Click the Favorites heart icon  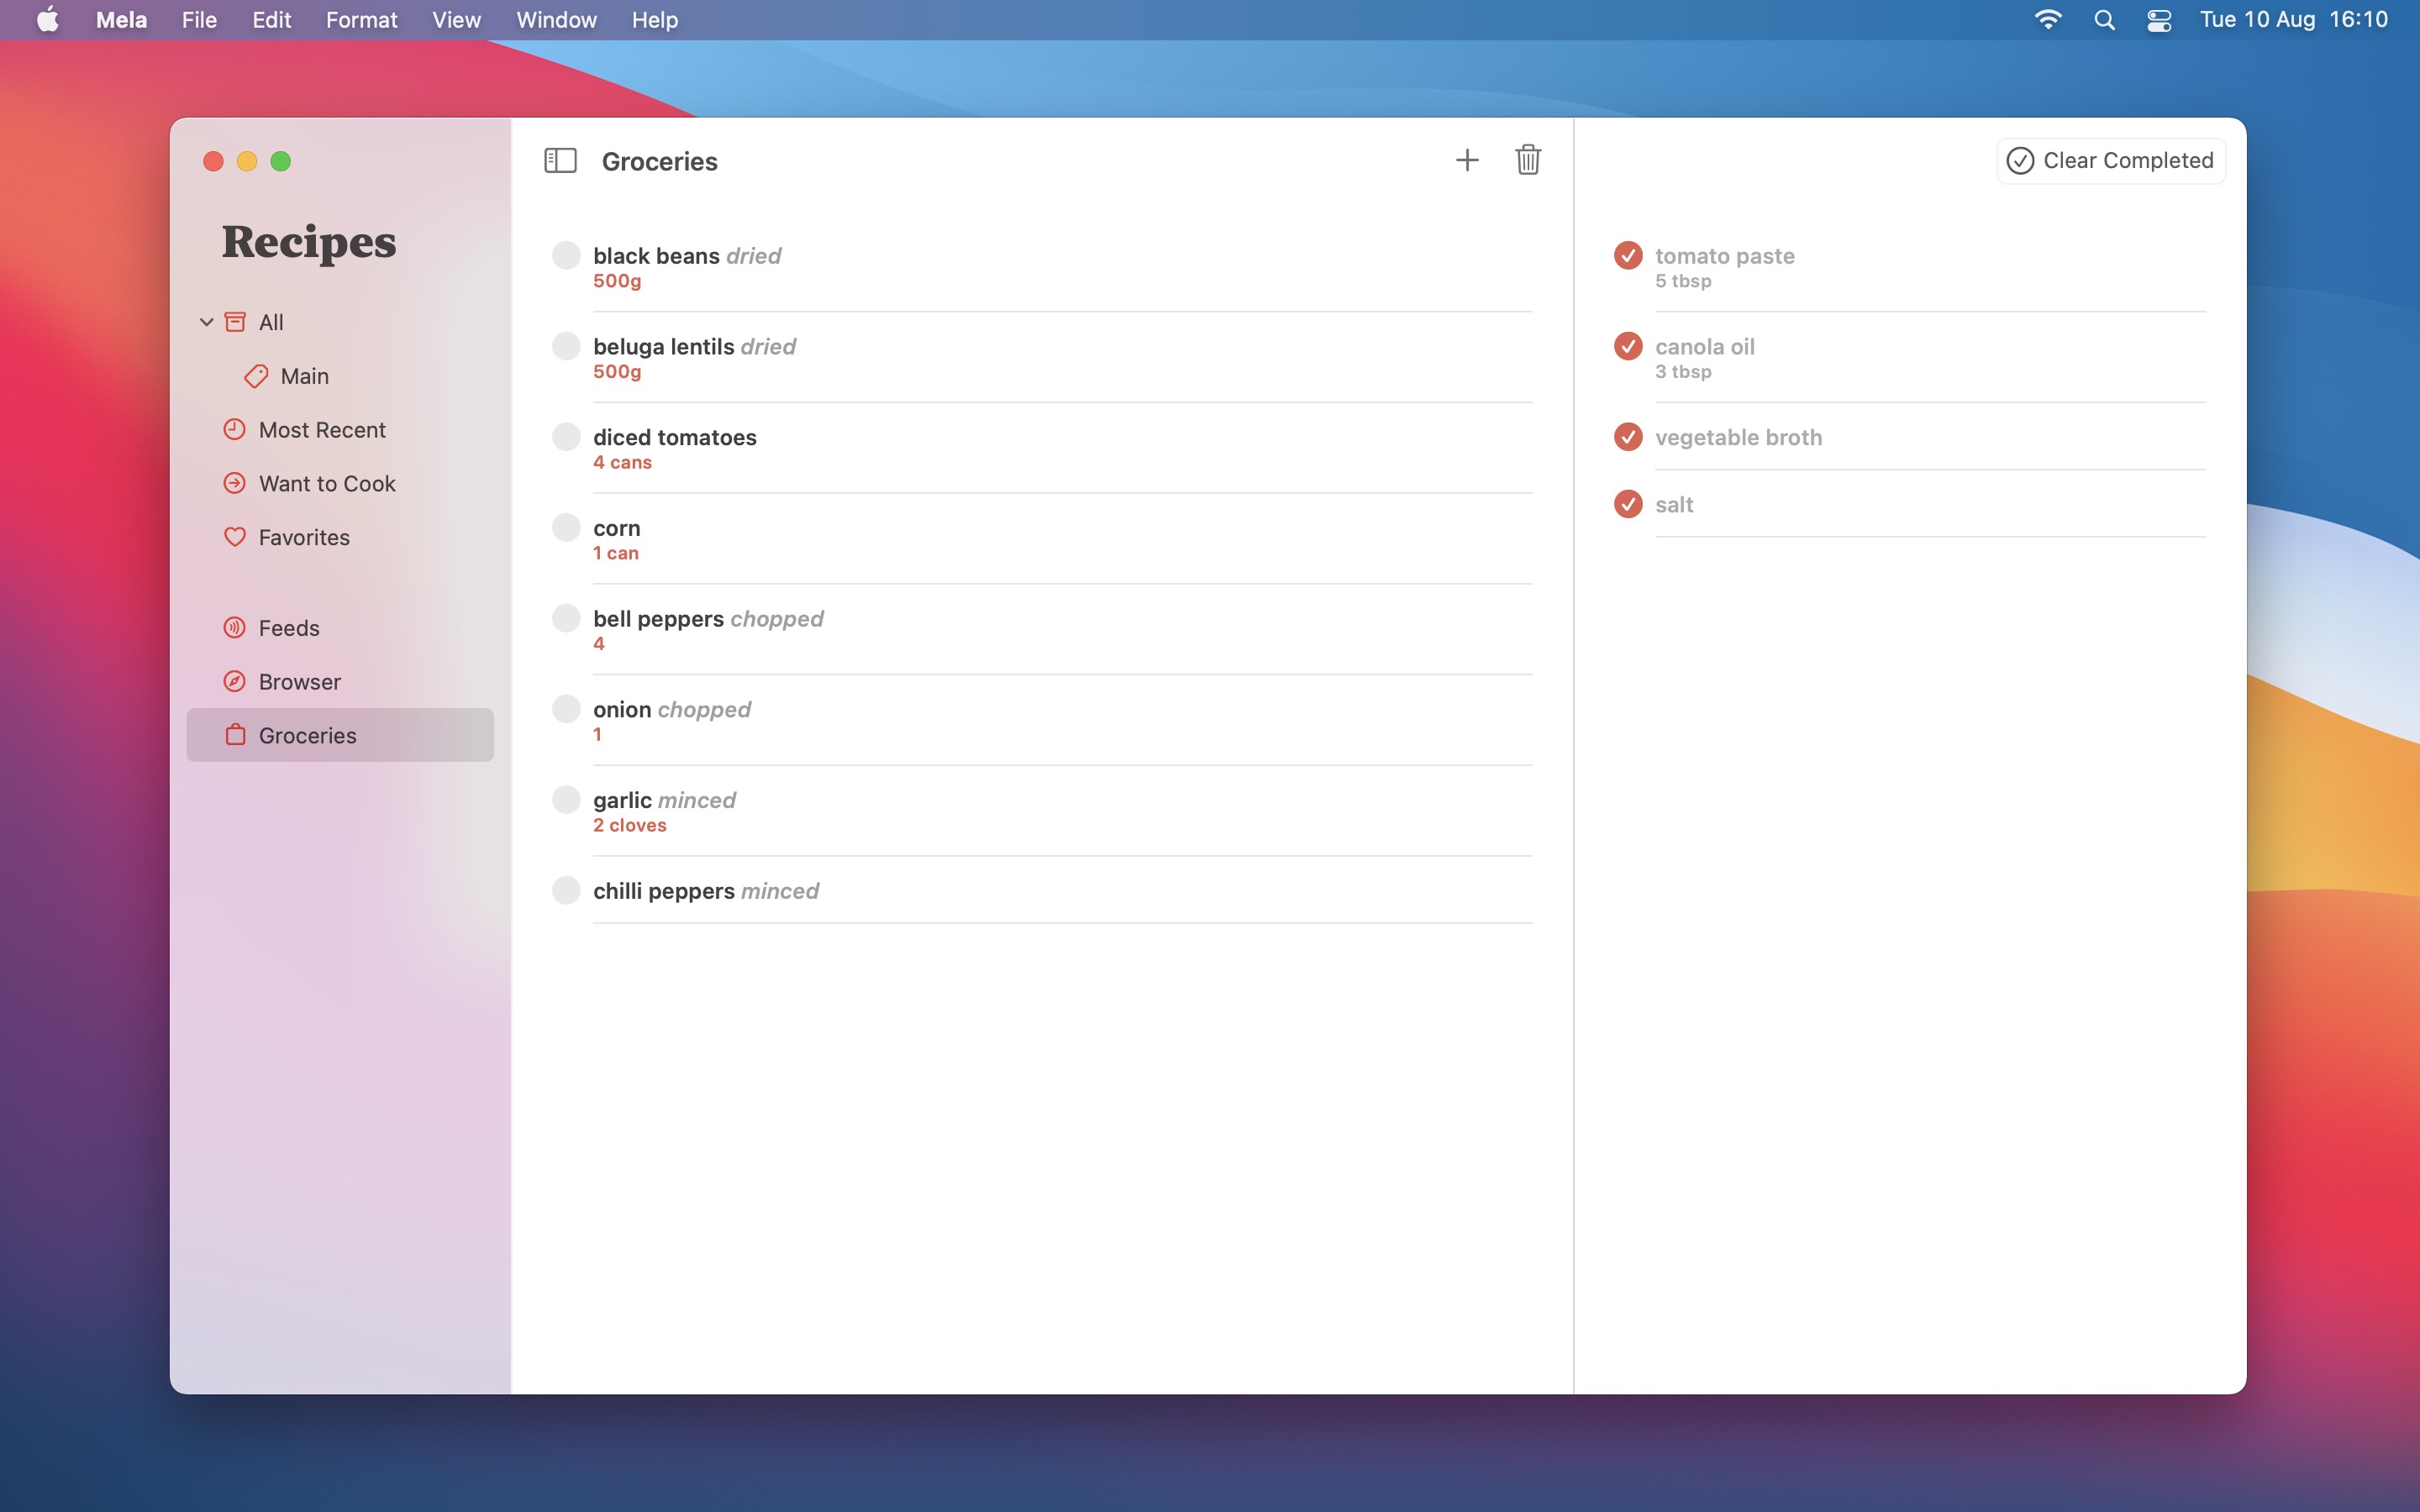tap(235, 537)
